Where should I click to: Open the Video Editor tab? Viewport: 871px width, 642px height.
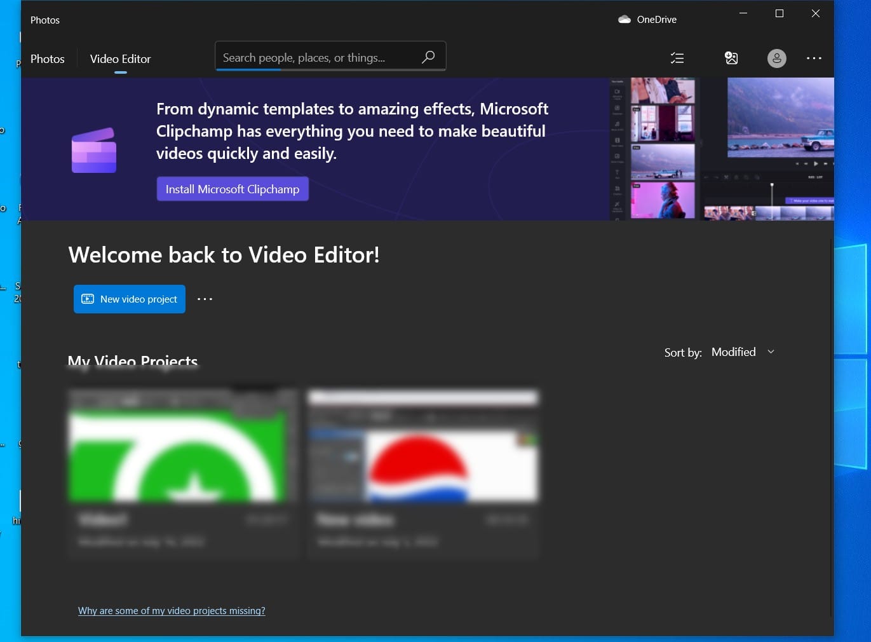120,58
